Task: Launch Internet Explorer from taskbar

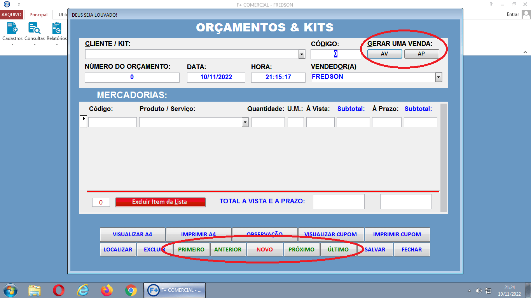Action: (x=83, y=290)
